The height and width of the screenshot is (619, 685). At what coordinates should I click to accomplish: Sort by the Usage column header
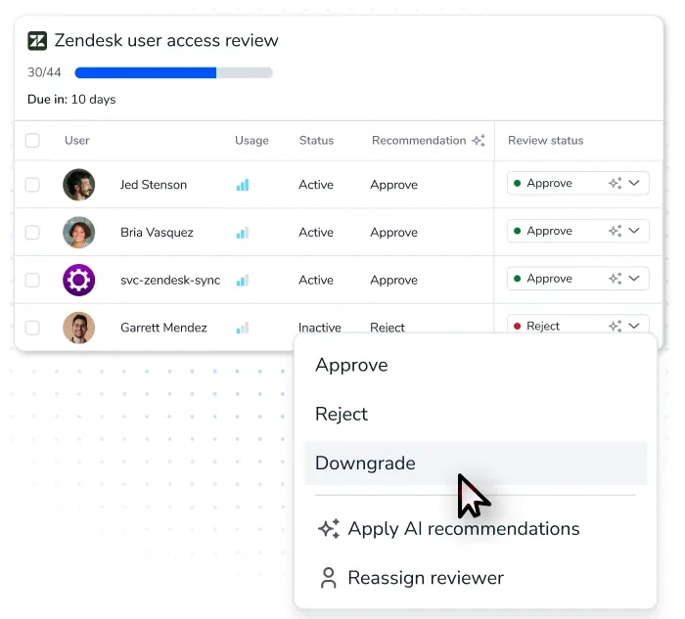[251, 140]
